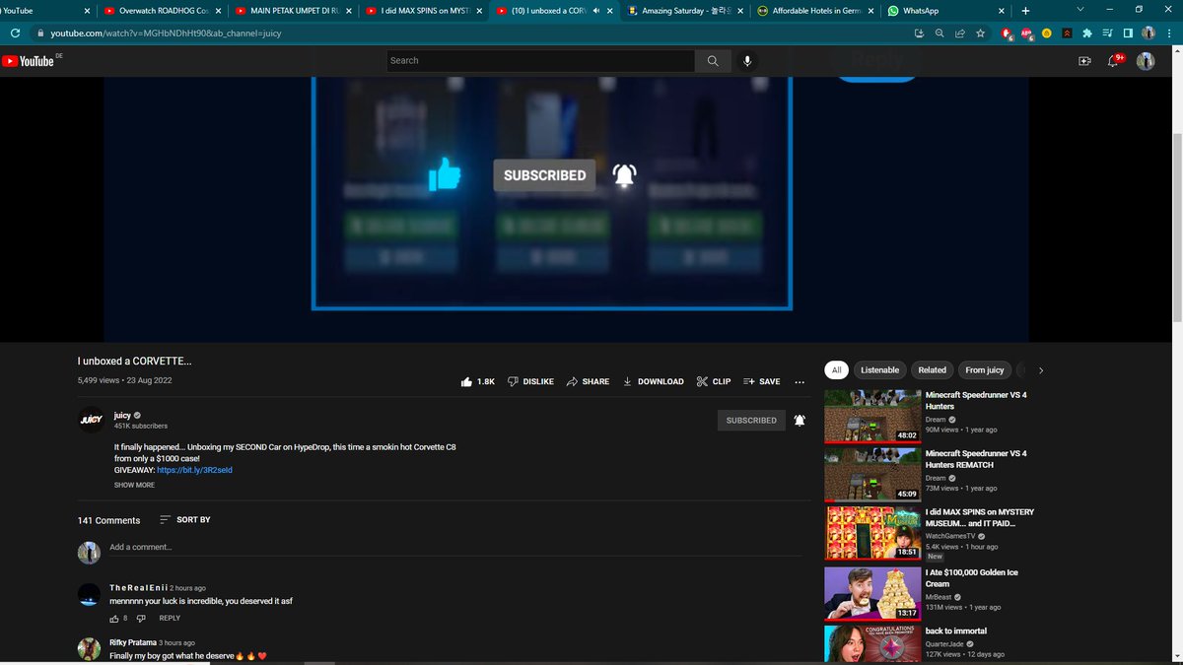
Task: Open the giveaway bit.ly link
Action: [194, 470]
